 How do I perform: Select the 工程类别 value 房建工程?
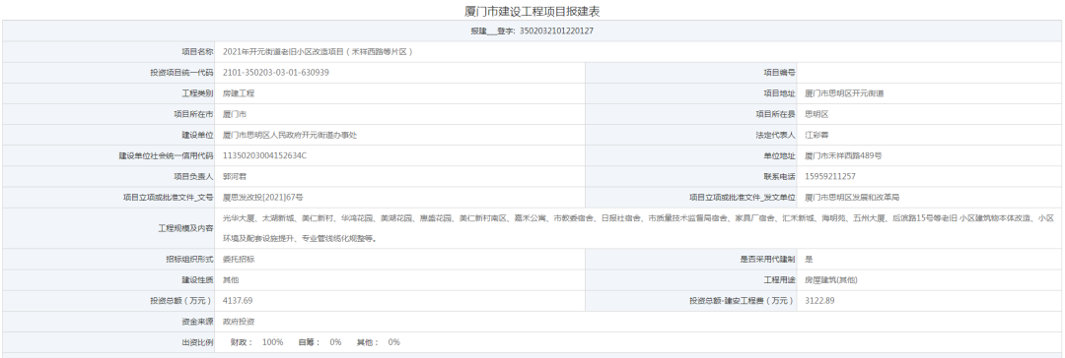coord(239,93)
